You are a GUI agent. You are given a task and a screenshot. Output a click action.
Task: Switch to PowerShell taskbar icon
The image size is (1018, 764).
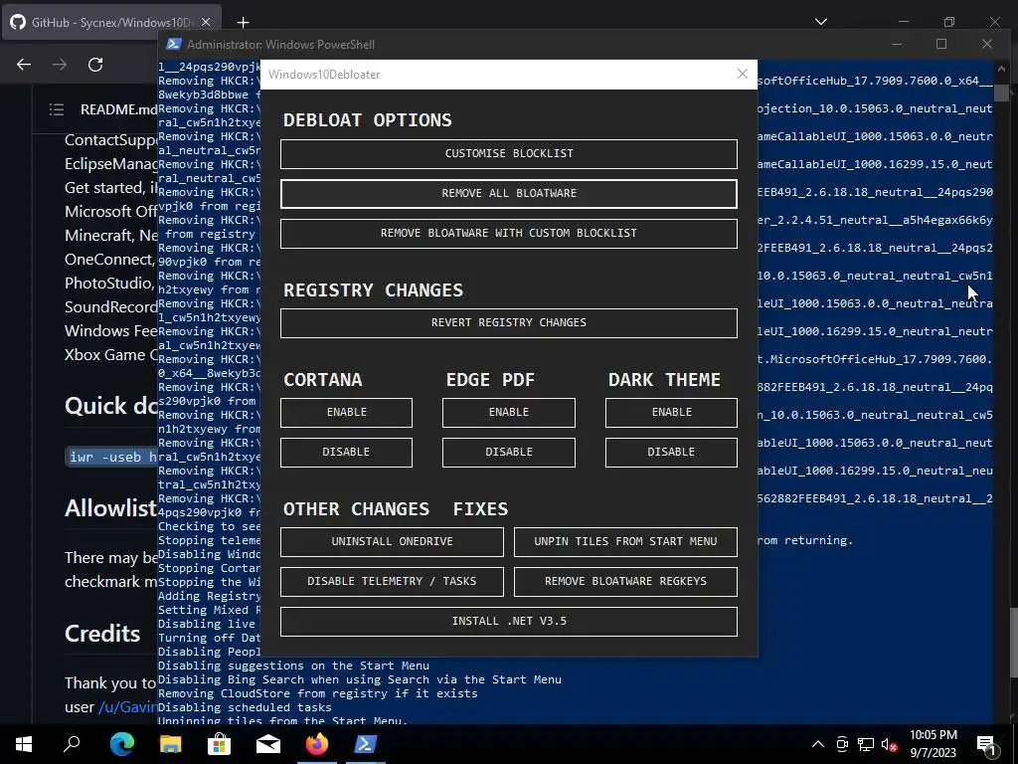click(x=366, y=744)
